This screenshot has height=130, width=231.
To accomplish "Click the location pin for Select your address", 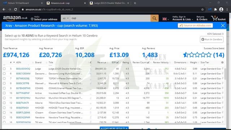I will click(x=32, y=19).
